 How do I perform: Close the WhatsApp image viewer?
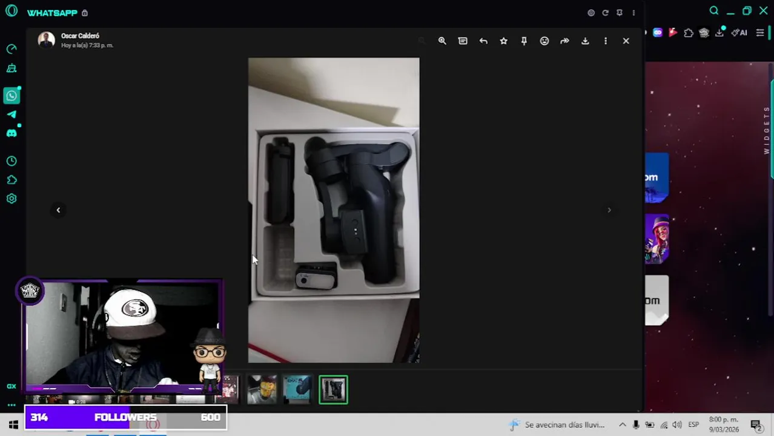626,41
